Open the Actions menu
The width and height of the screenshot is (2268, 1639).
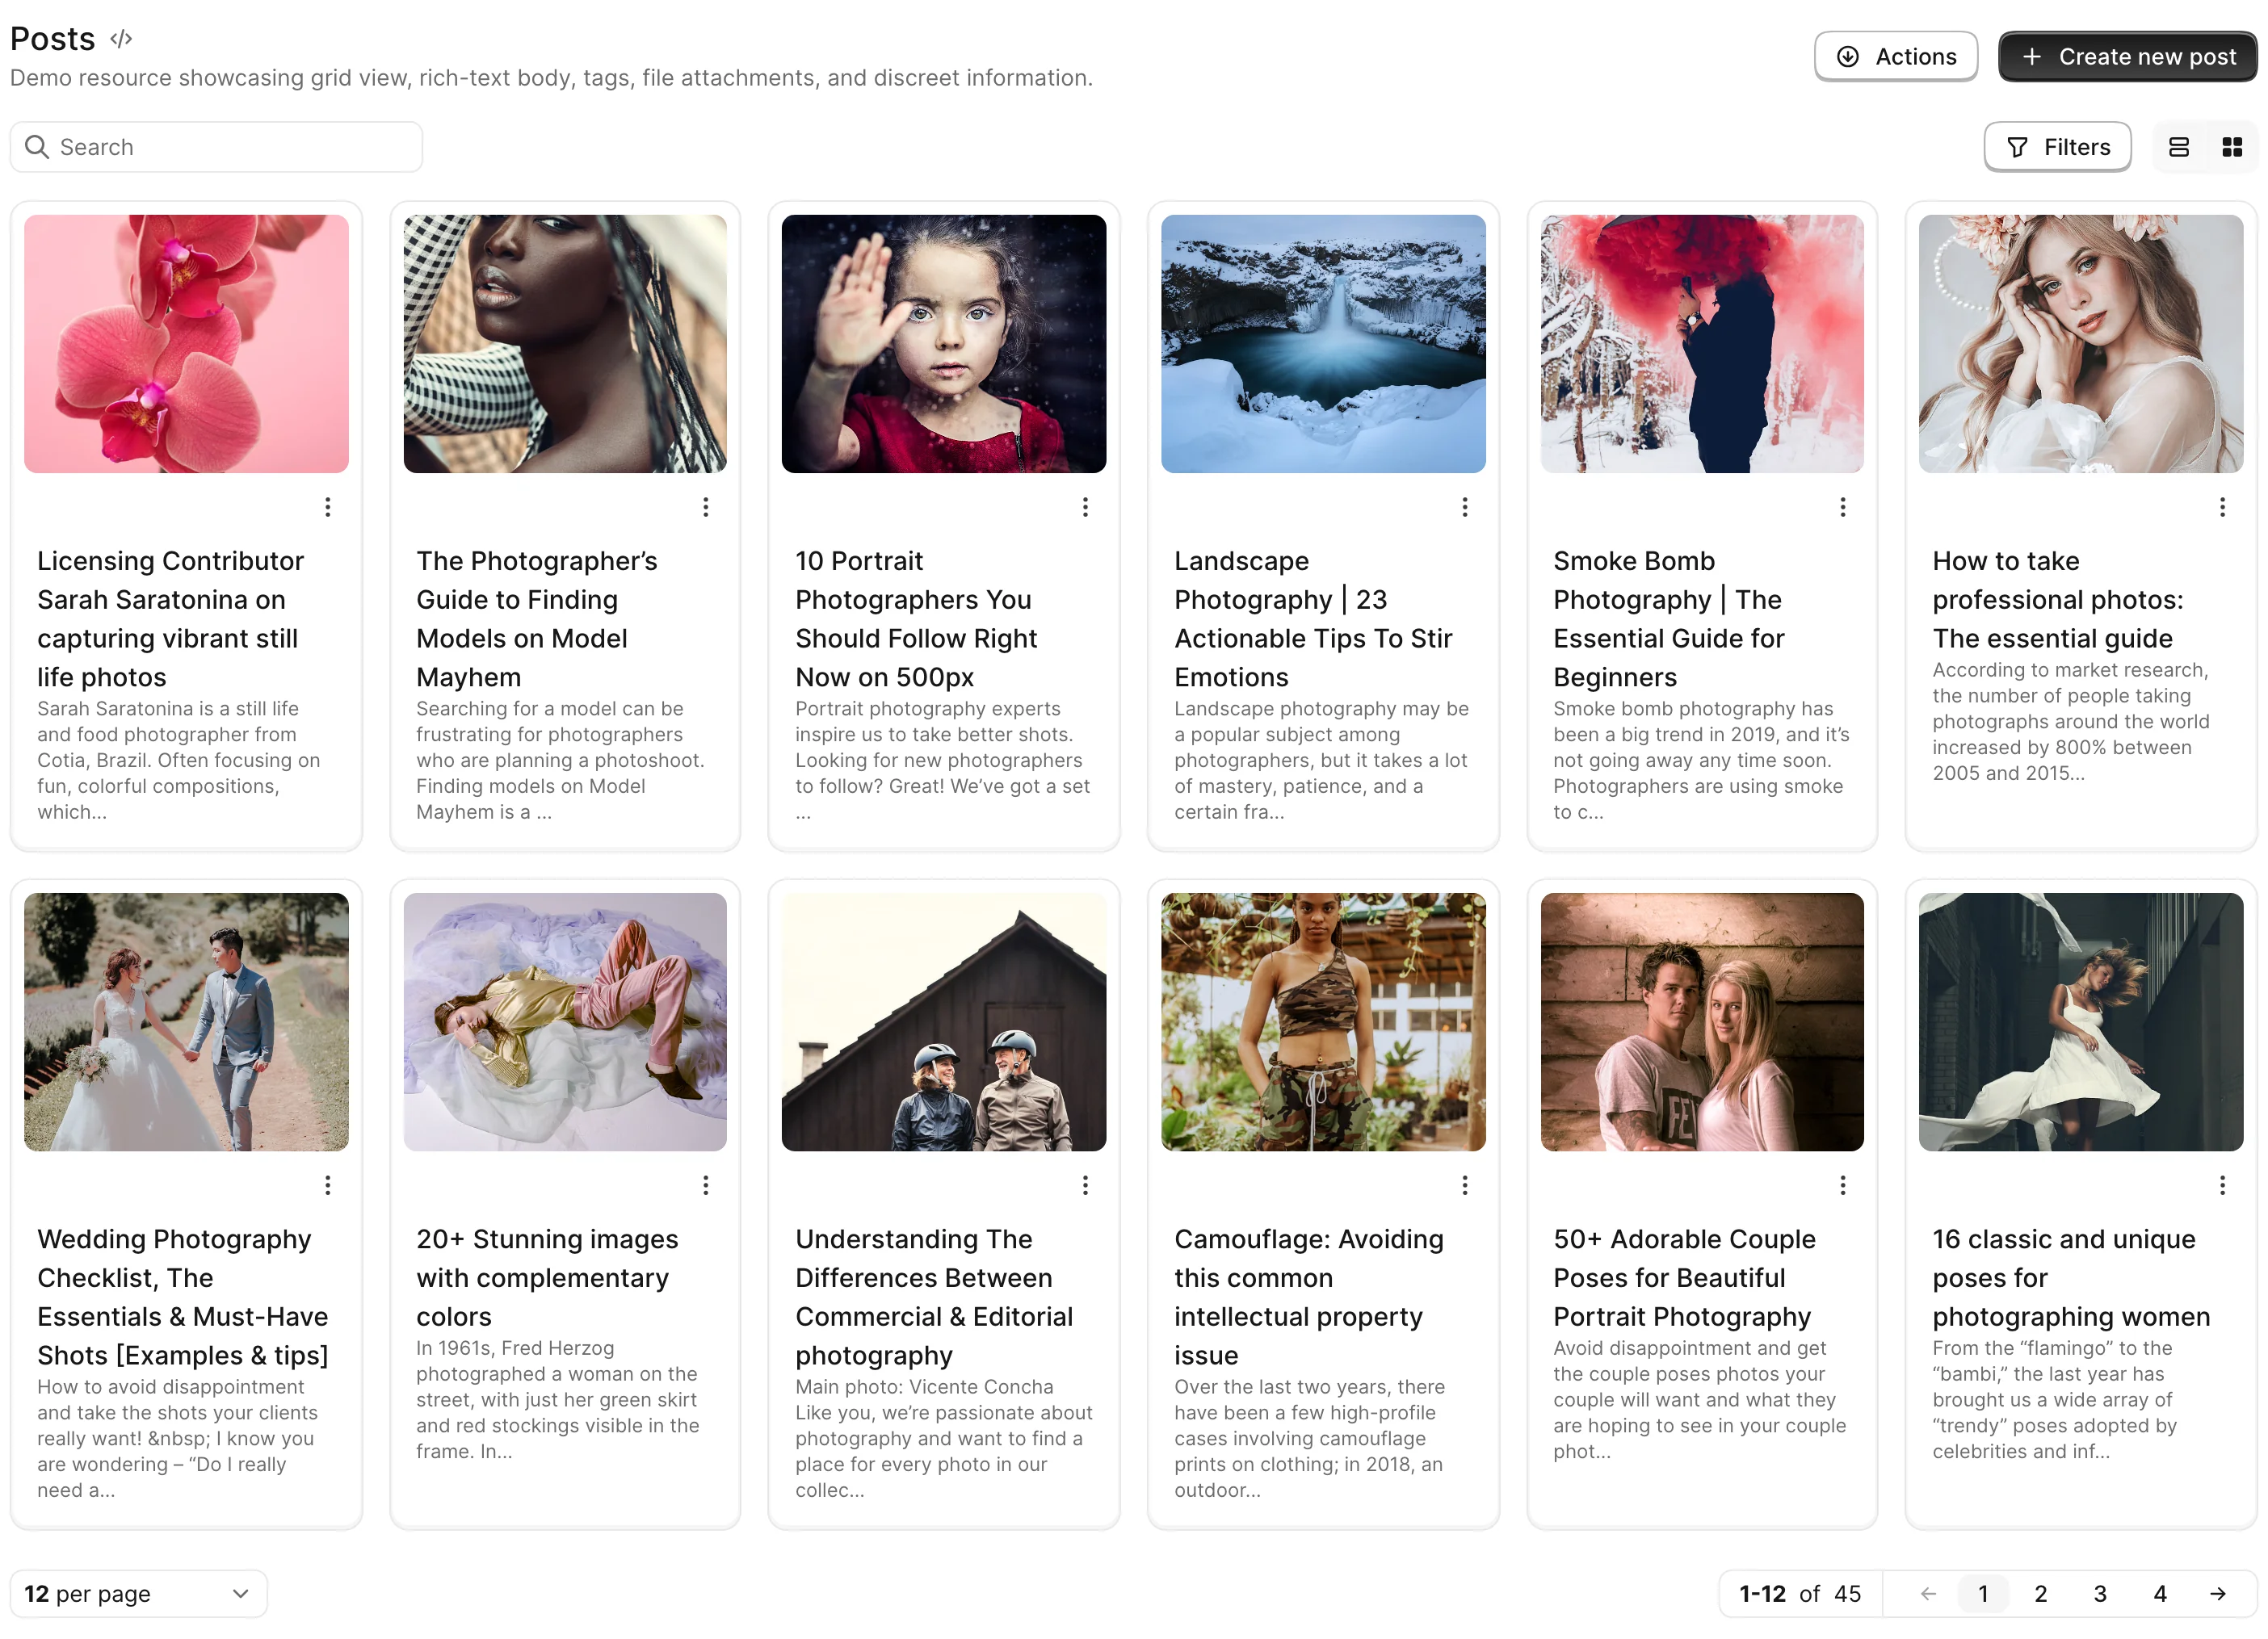pos(1895,57)
